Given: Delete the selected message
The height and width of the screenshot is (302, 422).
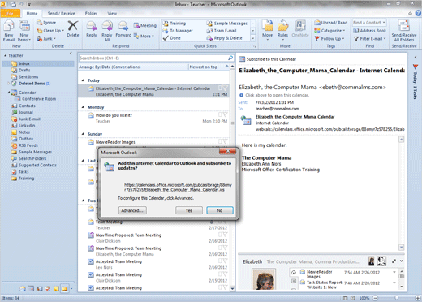Looking at the screenshot, I should 73,29.
